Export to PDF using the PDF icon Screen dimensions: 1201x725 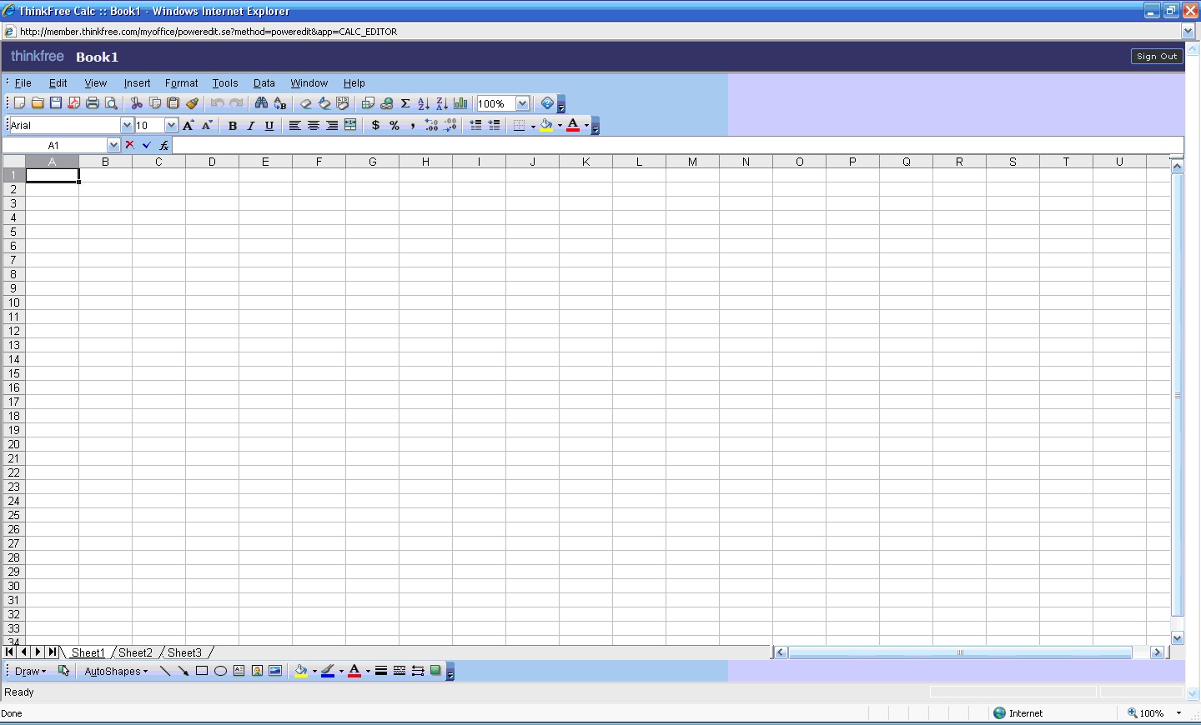[x=74, y=103]
